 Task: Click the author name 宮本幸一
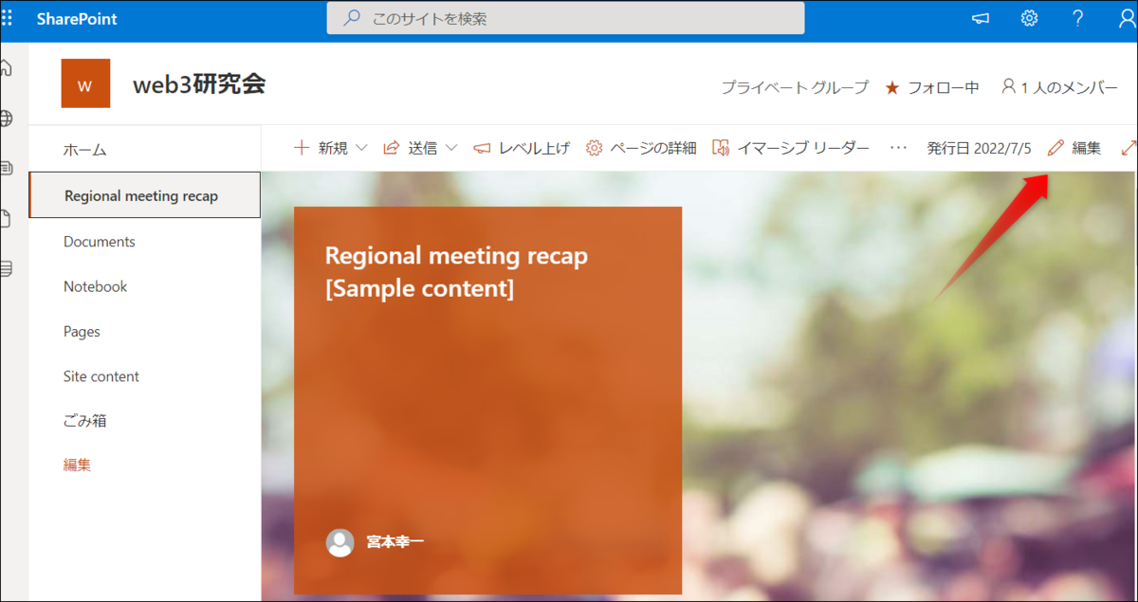click(395, 542)
